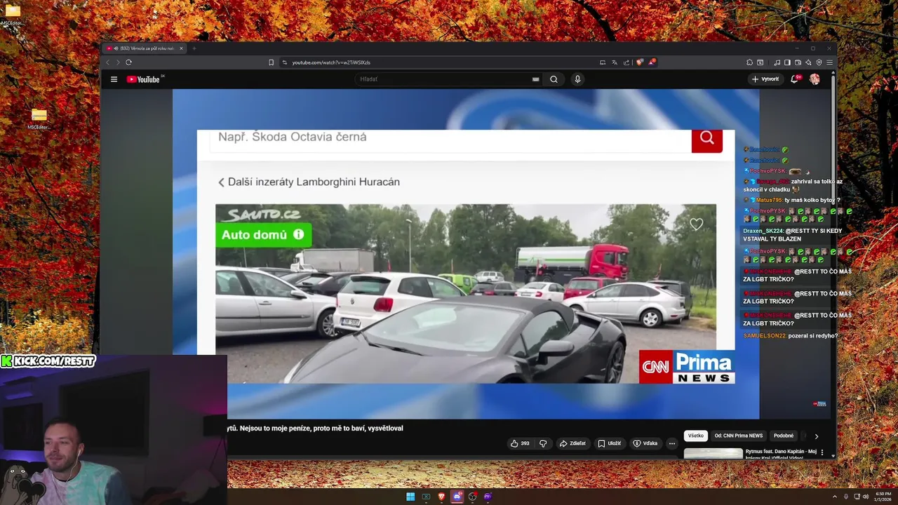Open the Windows Start button
The image size is (898, 505).
click(410, 497)
